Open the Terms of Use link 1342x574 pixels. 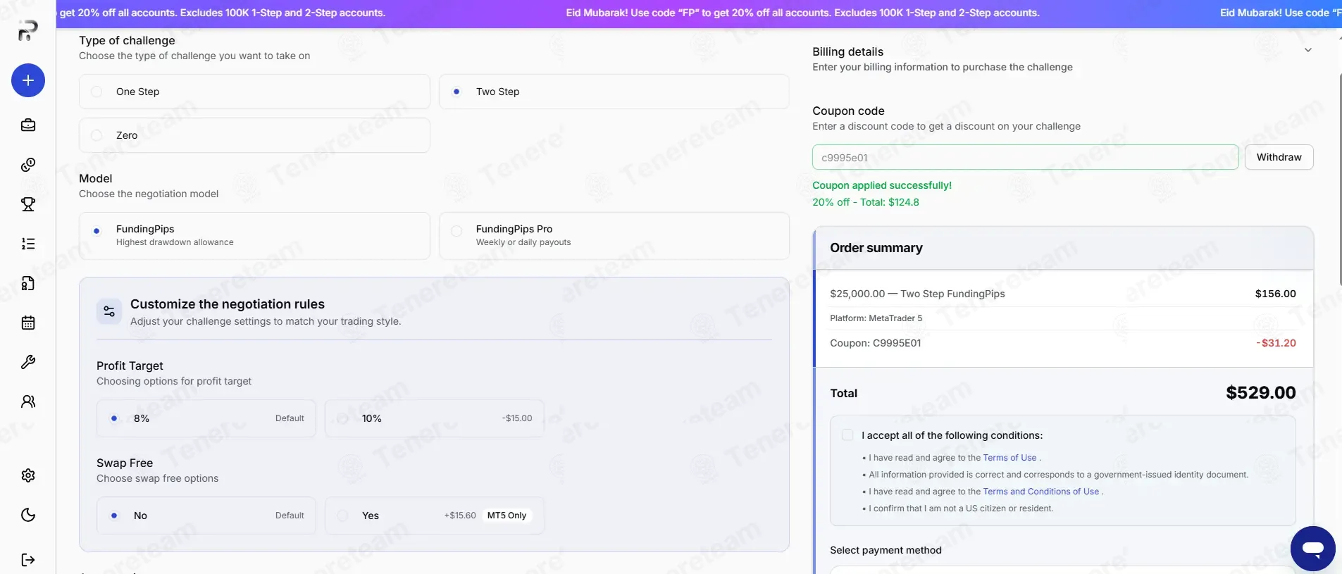[1009, 458]
